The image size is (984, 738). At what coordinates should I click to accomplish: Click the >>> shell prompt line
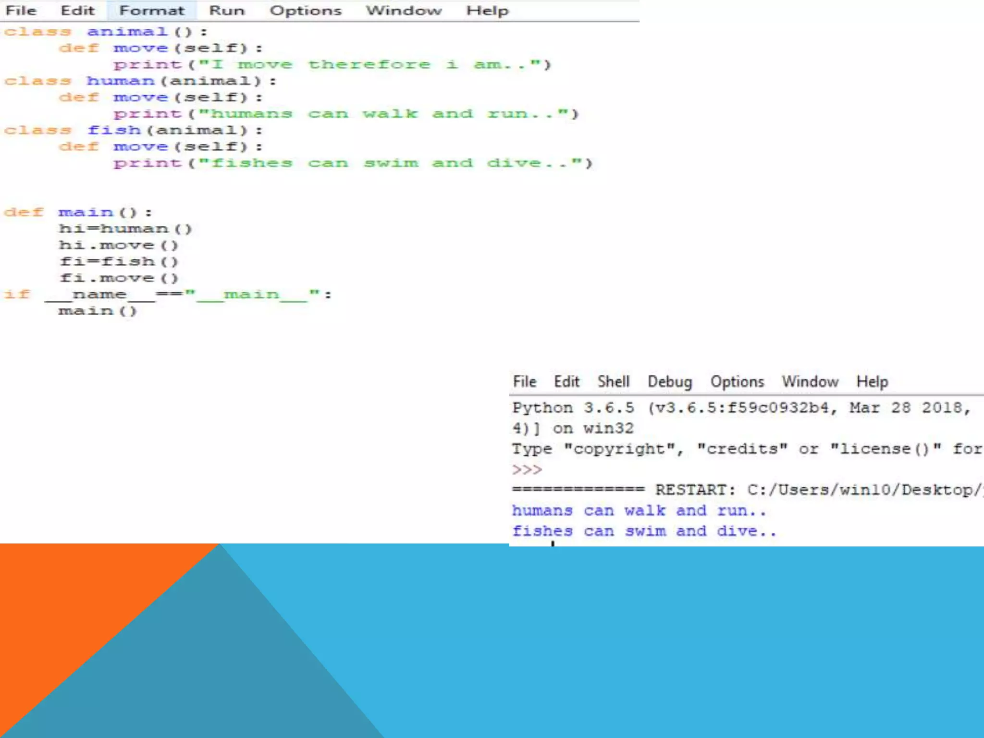click(527, 469)
